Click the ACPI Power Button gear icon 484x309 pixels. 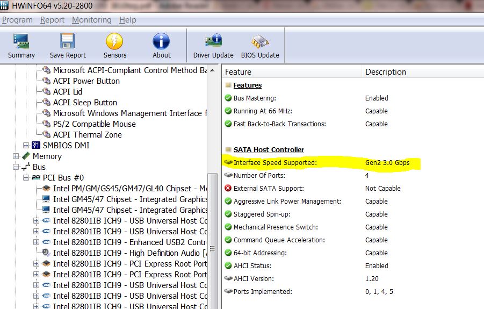tap(46, 81)
